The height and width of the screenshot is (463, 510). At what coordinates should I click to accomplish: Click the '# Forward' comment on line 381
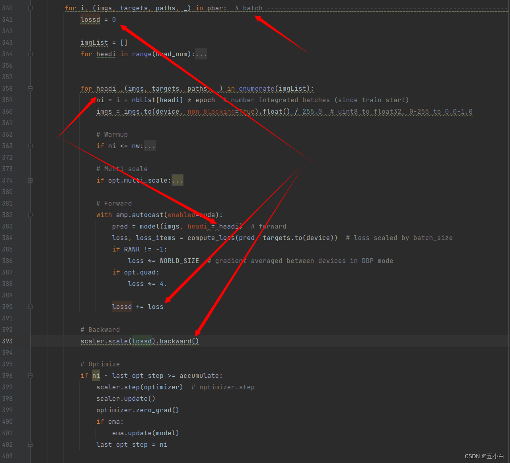(x=114, y=203)
